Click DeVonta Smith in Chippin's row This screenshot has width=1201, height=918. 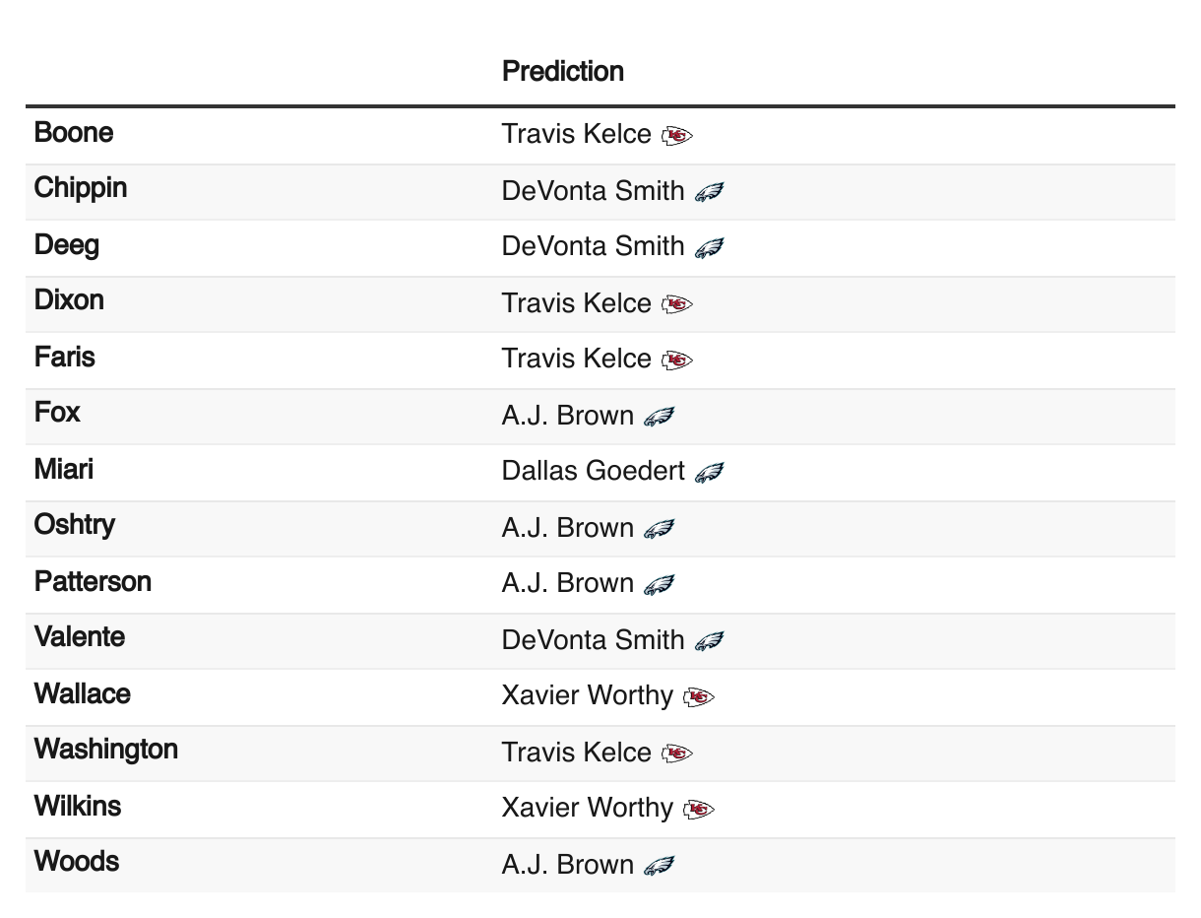point(594,190)
